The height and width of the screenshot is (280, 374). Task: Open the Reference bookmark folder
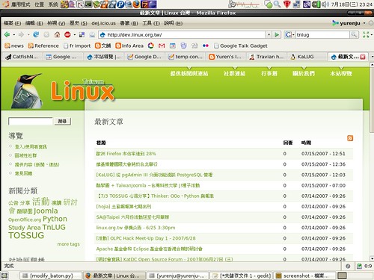[x=43, y=46]
